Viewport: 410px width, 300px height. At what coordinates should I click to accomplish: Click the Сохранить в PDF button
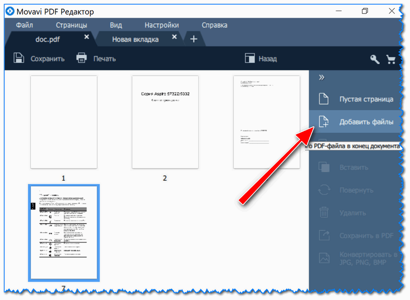(x=356, y=235)
